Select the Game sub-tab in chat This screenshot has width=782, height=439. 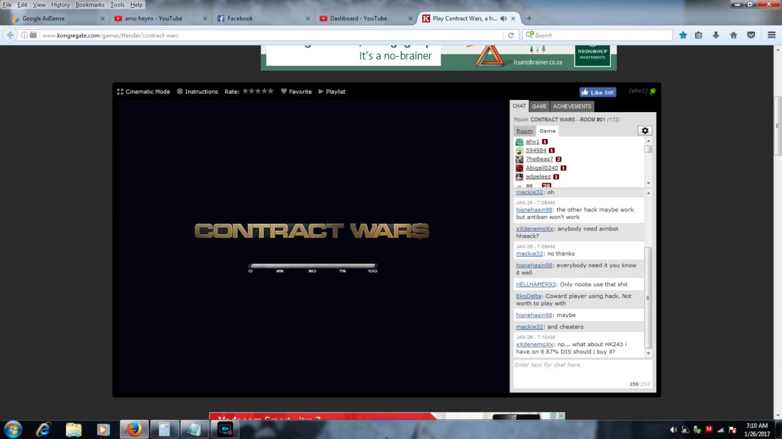click(x=547, y=131)
